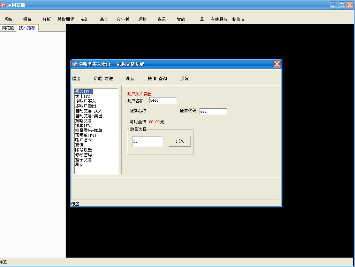Select 修改密码 in the list
The image size is (355, 267).
tap(83, 155)
